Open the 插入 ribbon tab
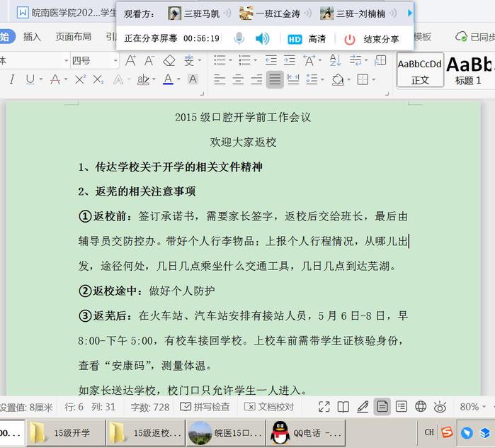495x448 pixels. click(x=32, y=36)
